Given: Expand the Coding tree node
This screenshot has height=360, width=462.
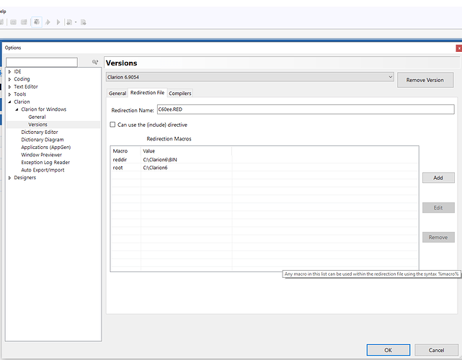Looking at the screenshot, I should point(9,79).
